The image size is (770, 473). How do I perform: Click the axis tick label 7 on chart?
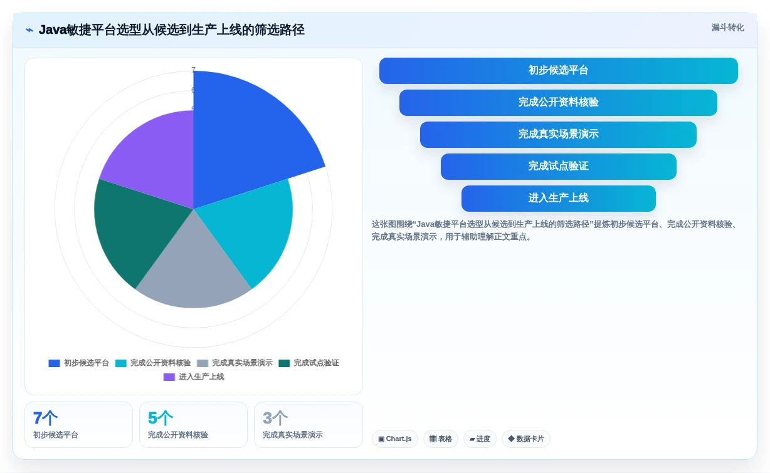[193, 70]
